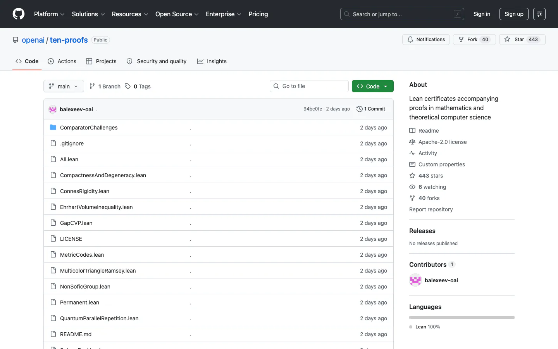Click the Sign in link
This screenshot has height=349, width=558.
(482, 14)
